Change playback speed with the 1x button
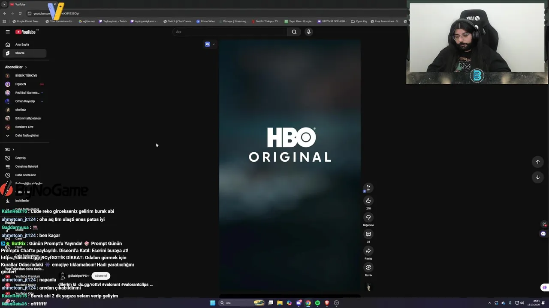The image size is (549, 308). (x=368, y=187)
